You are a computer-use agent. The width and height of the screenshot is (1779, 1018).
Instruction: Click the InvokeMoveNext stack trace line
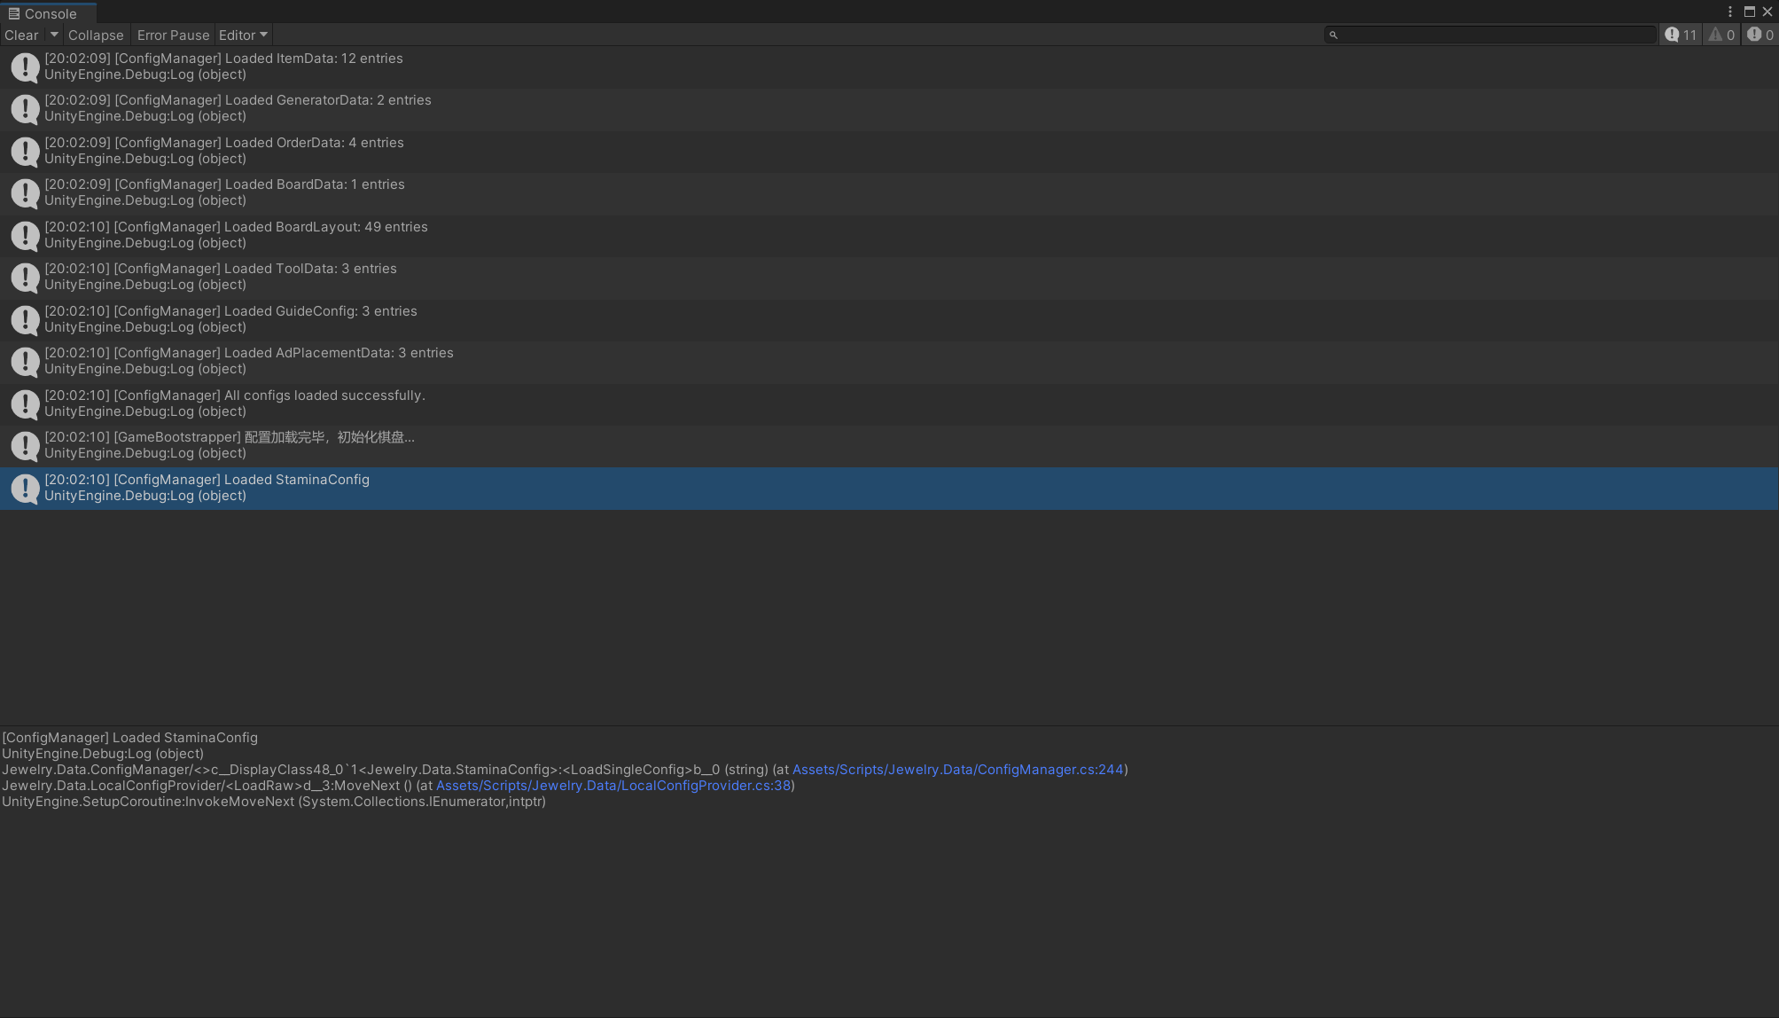(274, 802)
